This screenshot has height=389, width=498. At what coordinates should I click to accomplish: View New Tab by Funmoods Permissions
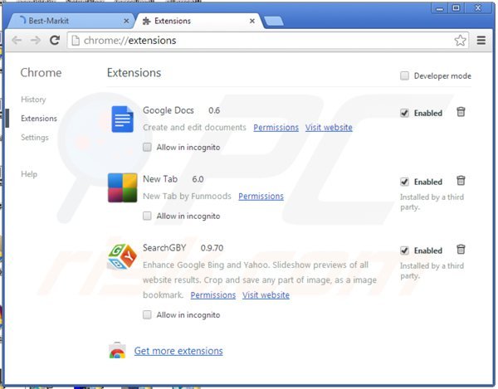tap(261, 197)
